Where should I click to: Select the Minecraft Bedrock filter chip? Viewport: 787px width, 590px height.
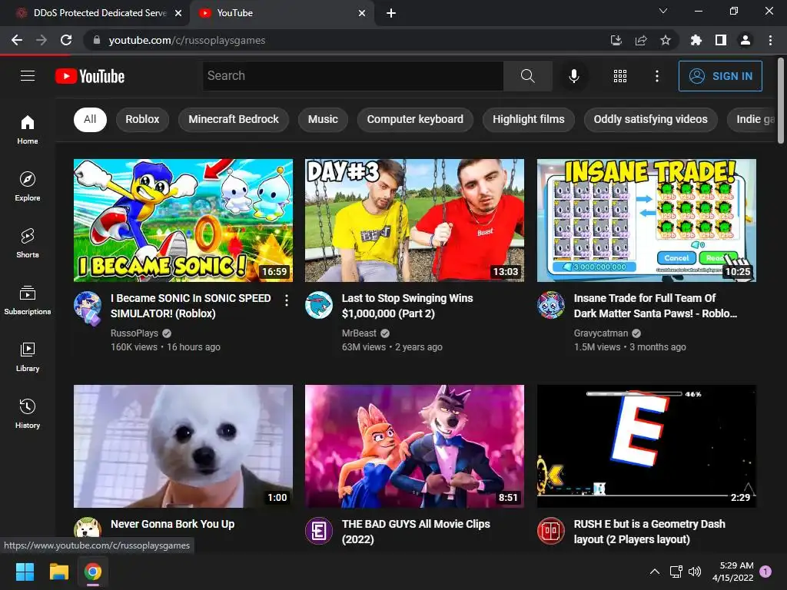[x=234, y=119]
